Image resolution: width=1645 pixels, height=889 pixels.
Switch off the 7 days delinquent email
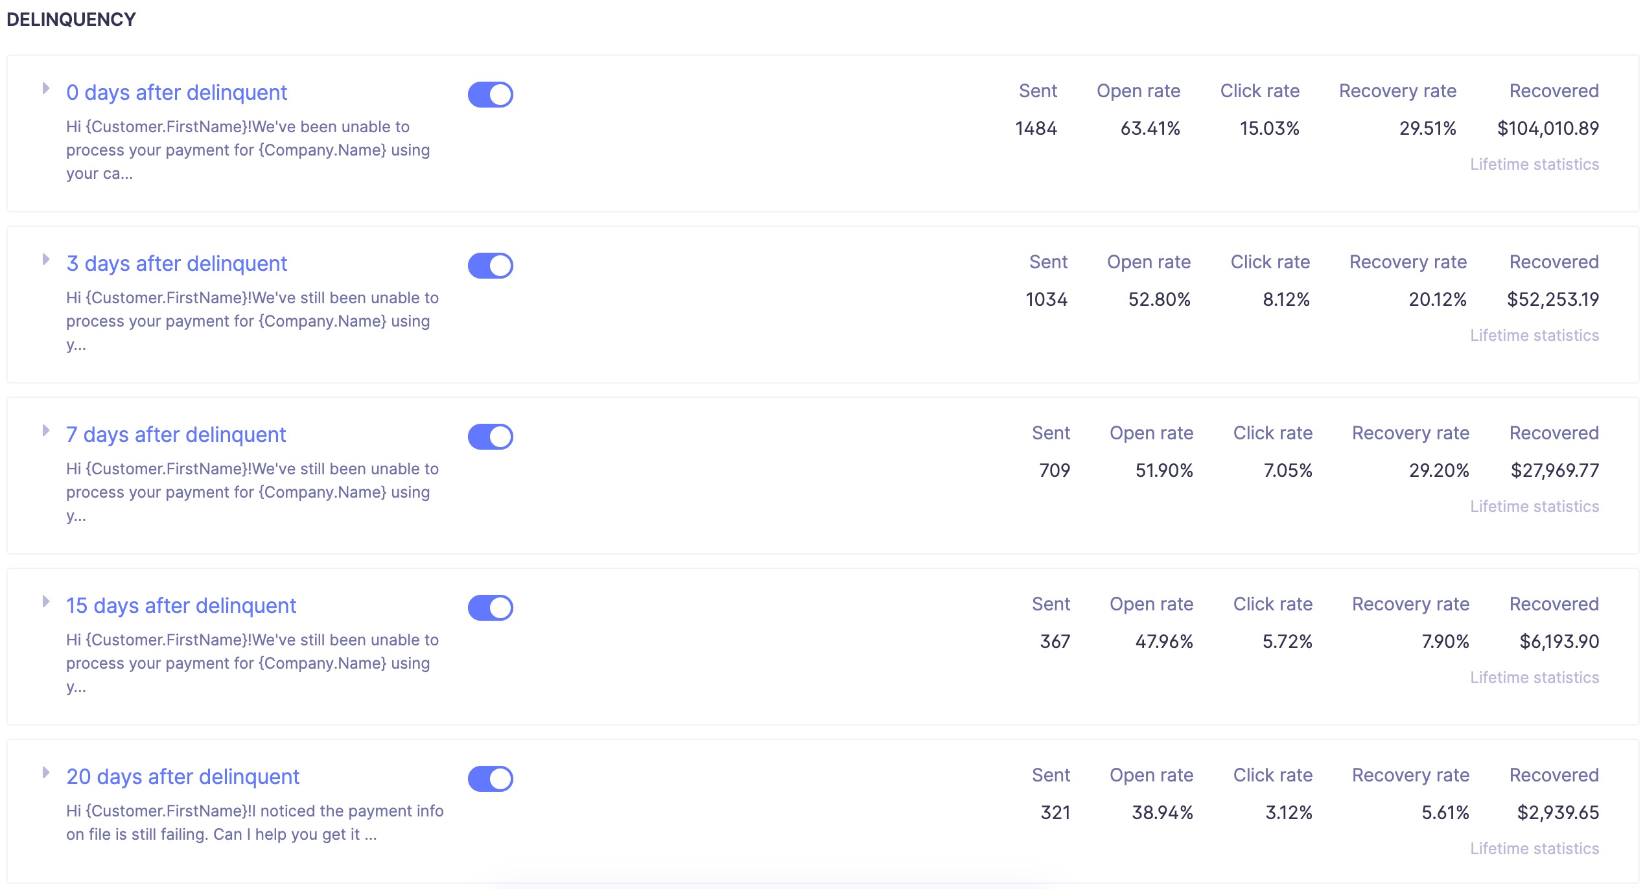[490, 437]
